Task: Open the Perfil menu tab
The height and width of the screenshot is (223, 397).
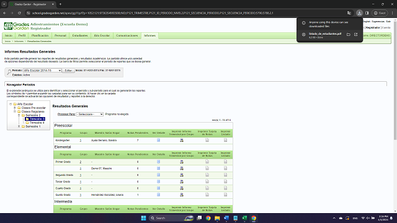Action: click(x=22, y=36)
